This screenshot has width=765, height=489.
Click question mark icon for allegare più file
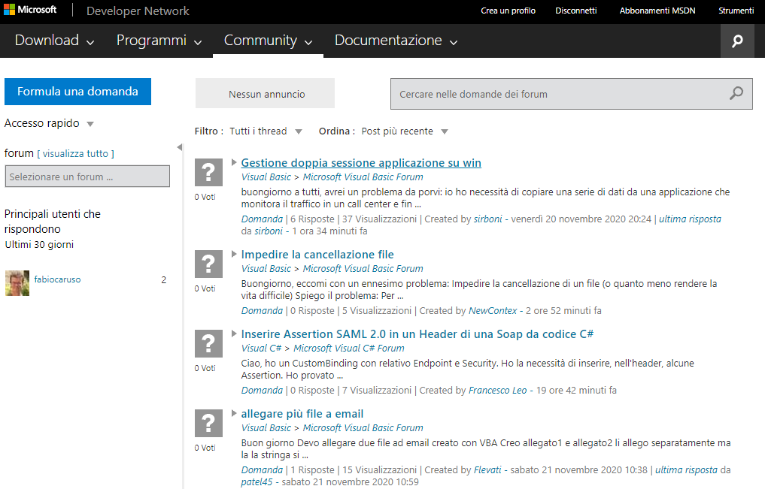tap(208, 423)
